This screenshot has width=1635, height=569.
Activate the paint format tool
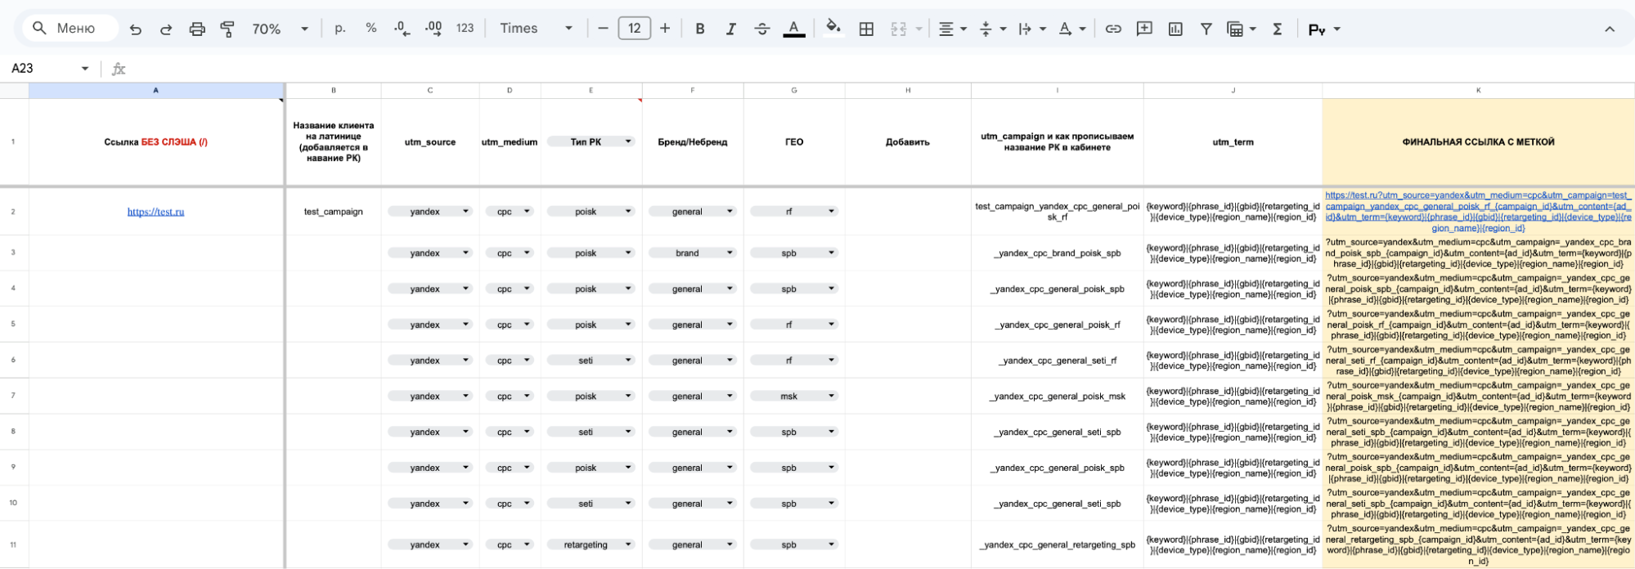click(227, 29)
